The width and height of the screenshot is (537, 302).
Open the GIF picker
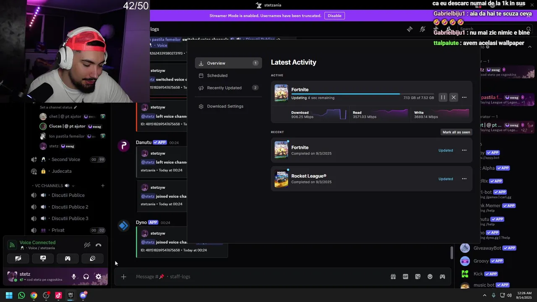(405, 277)
